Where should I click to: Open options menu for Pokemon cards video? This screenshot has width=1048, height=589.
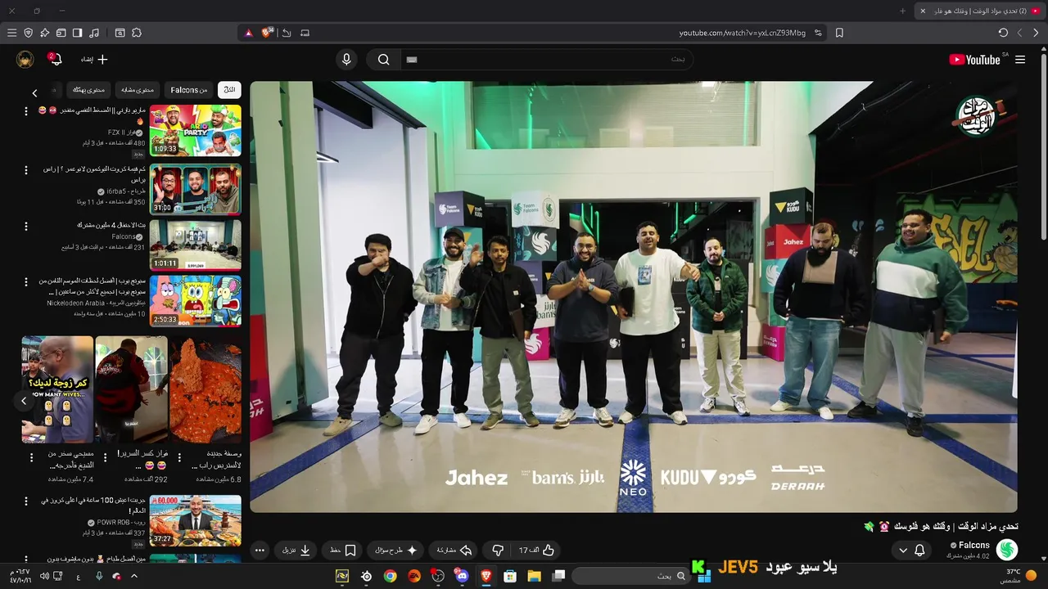(26, 170)
